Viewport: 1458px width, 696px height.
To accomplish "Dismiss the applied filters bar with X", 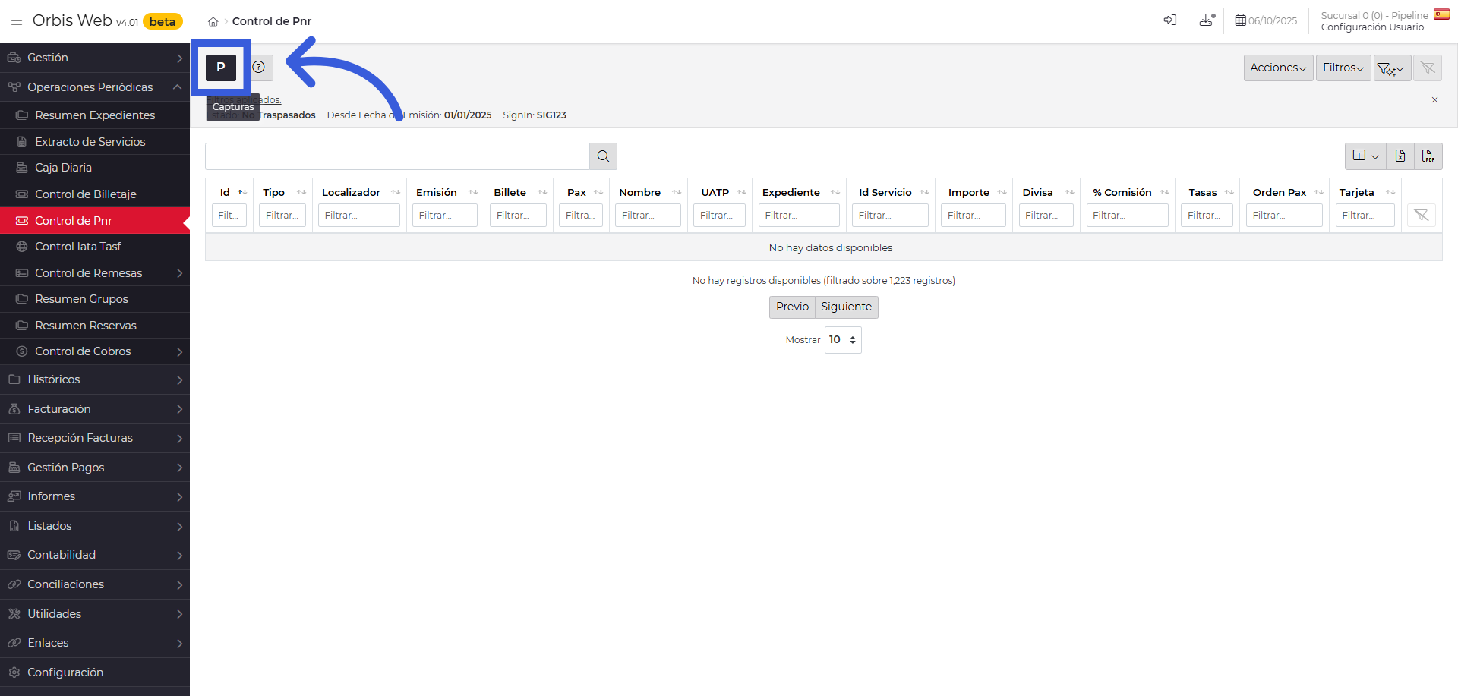I will coord(1434,100).
